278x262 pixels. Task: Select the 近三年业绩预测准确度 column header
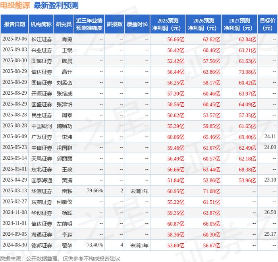pyautogui.click(x=89, y=24)
